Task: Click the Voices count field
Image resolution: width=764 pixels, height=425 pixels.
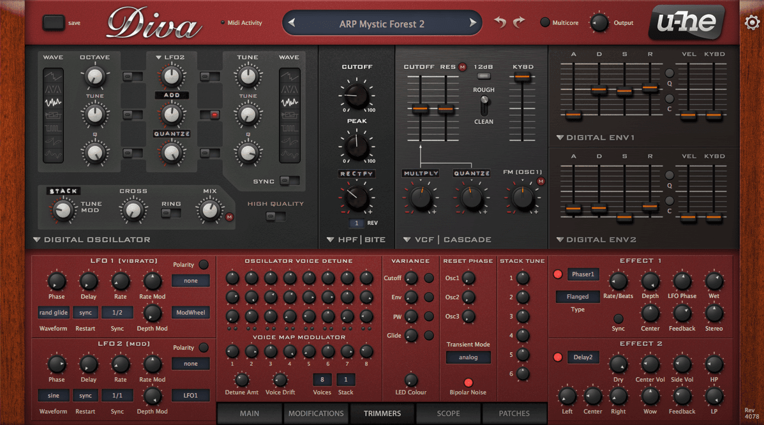Action: (322, 379)
